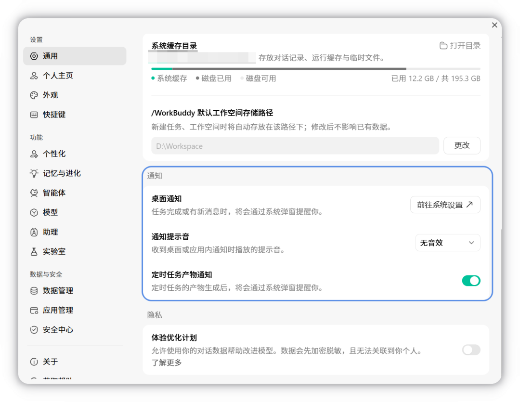520x402 pixels.
Task: Click the 关于 info circle icon
Action: [x=34, y=362]
